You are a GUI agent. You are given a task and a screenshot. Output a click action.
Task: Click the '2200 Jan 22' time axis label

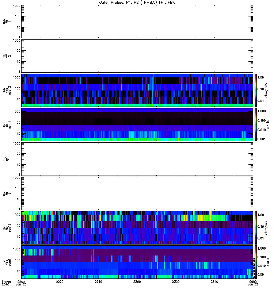point(21,283)
